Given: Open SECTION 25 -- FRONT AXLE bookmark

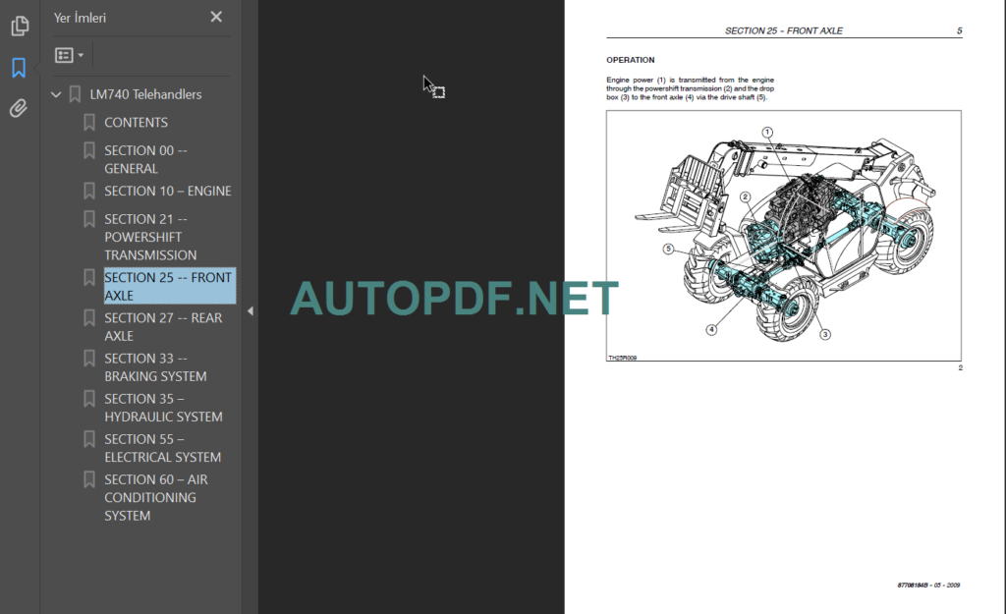Looking at the screenshot, I should [x=168, y=286].
